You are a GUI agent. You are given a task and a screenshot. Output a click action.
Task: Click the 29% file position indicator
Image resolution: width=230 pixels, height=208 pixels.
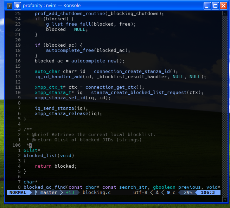click(x=188, y=192)
